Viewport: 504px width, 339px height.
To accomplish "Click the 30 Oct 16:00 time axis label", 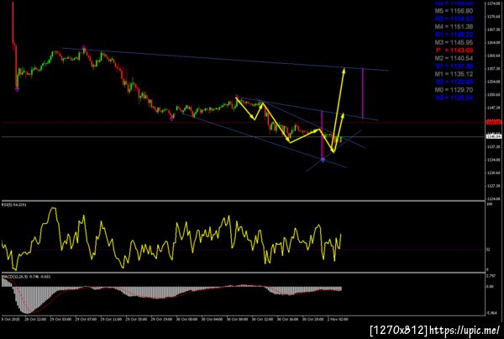I will click(287, 319).
